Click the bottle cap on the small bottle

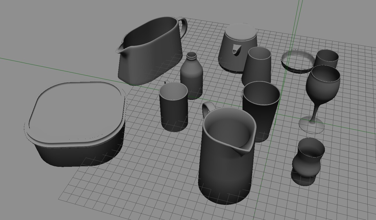click(191, 56)
